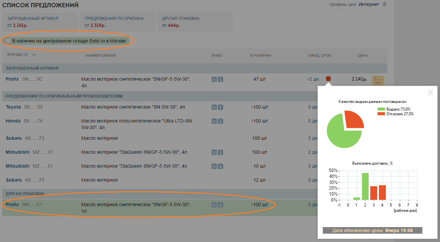Open photo icon for Mitsubishi 100 шт row
440x242 pixels.
pyautogui.click(x=214, y=152)
